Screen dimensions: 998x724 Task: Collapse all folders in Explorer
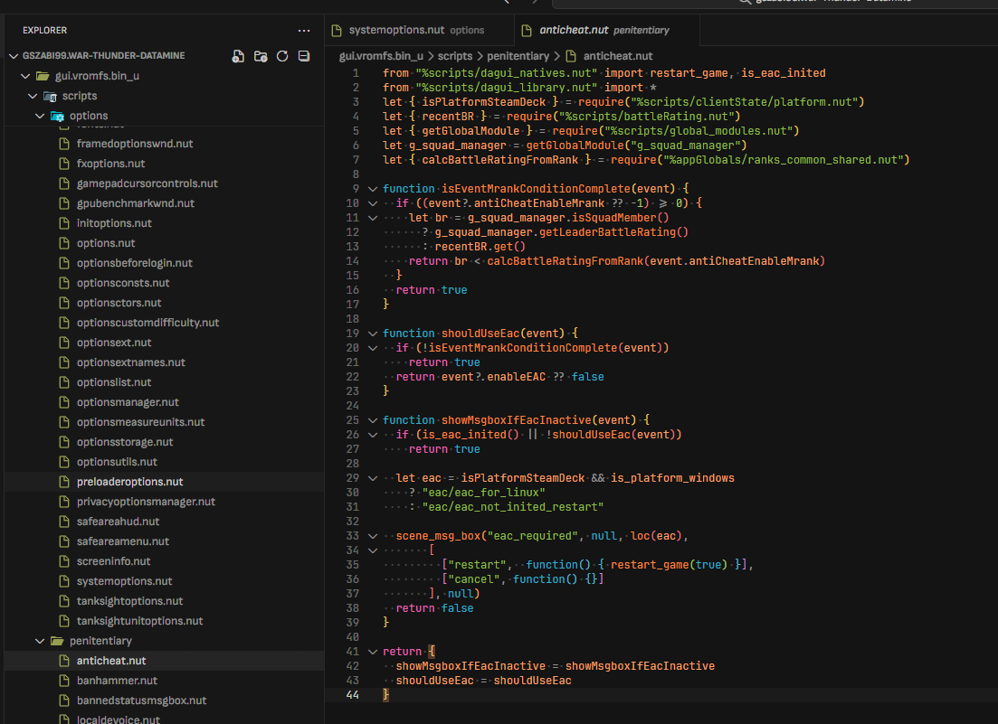(x=304, y=56)
